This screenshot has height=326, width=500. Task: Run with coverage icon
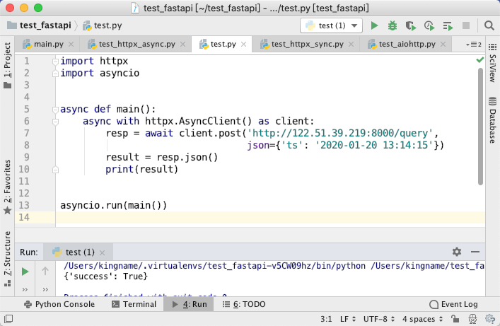[411, 25]
